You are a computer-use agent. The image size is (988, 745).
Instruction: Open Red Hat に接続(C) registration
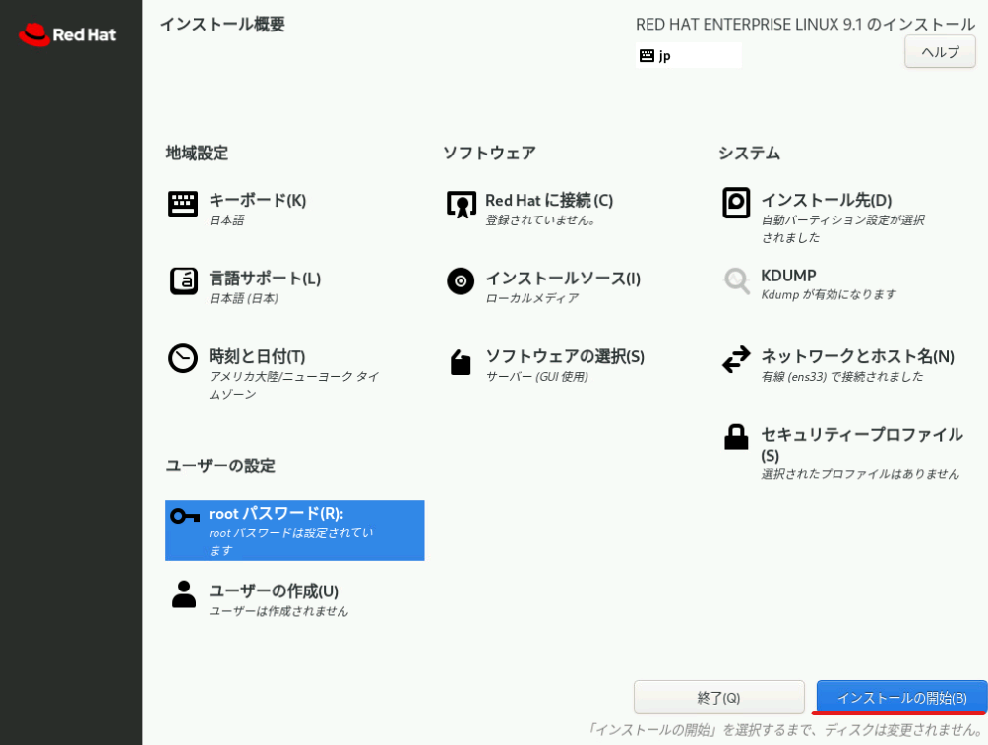tap(549, 201)
